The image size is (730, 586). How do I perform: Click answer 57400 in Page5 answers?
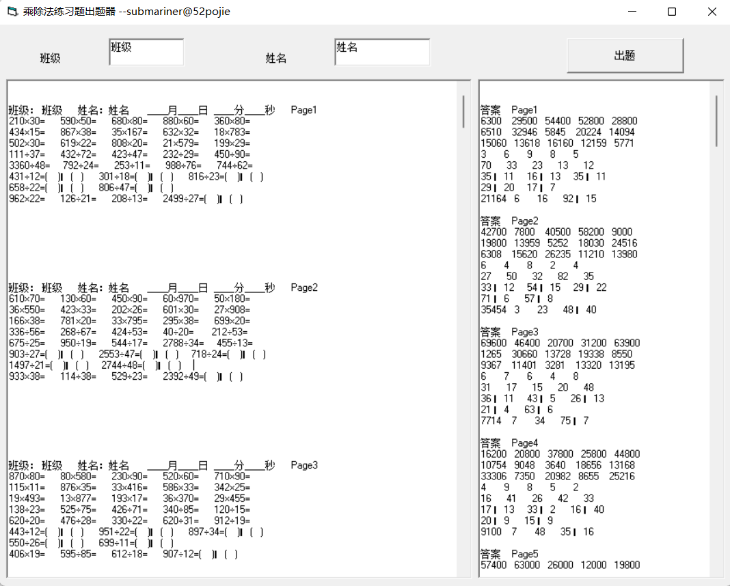tap(494, 565)
